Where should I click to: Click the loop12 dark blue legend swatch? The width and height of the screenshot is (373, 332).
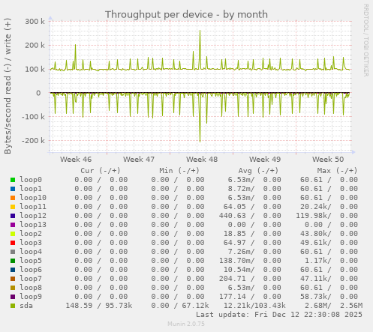click(13, 216)
